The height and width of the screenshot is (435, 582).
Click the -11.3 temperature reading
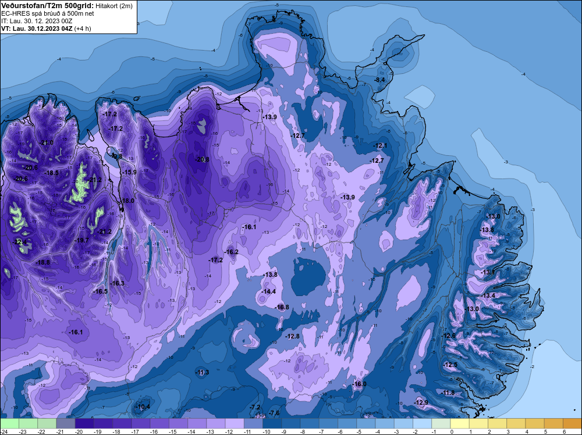203,372
